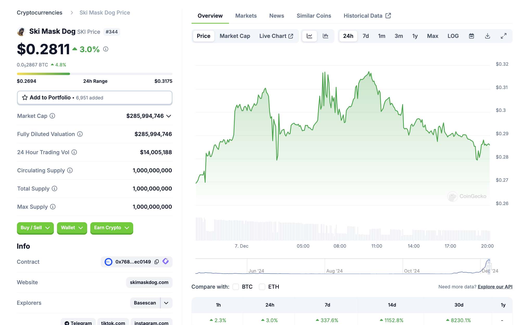Download chart data via download icon
Viewport: 522px width, 325px height.
point(487,36)
